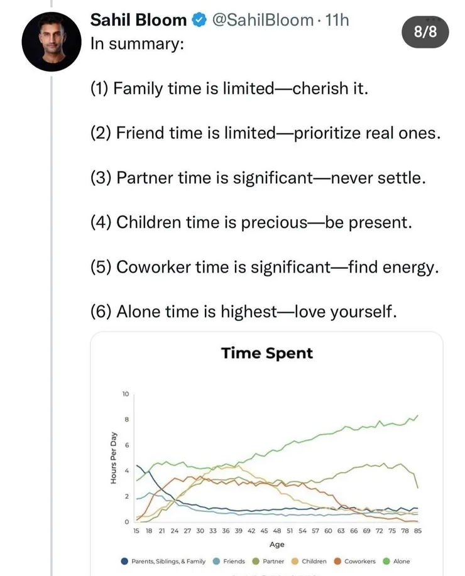Click the "Alone time is highest" line
465x576 pixels.
pyautogui.click(x=244, y=312)
